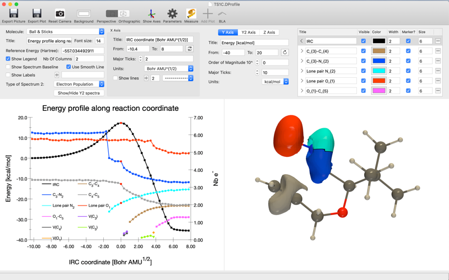Image resolution: width=449 pixels, height=280 pixels.
Task: Enable the Show lines checkbox
Action: click(x=116, y=78)
